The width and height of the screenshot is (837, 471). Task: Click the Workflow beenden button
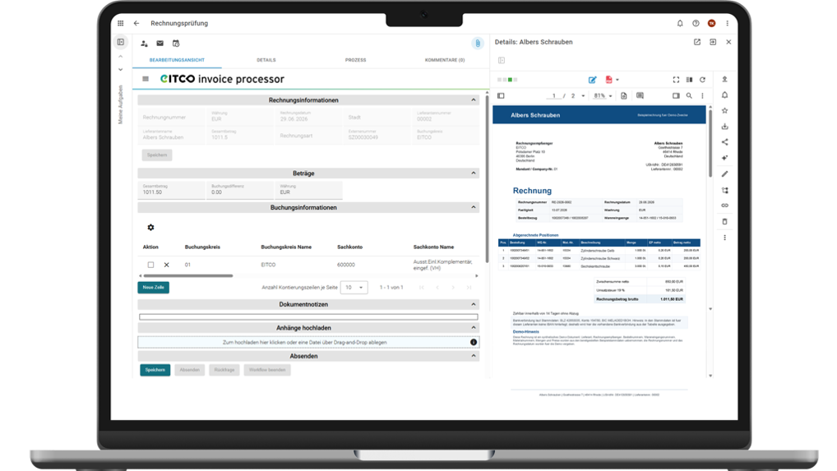267,370
